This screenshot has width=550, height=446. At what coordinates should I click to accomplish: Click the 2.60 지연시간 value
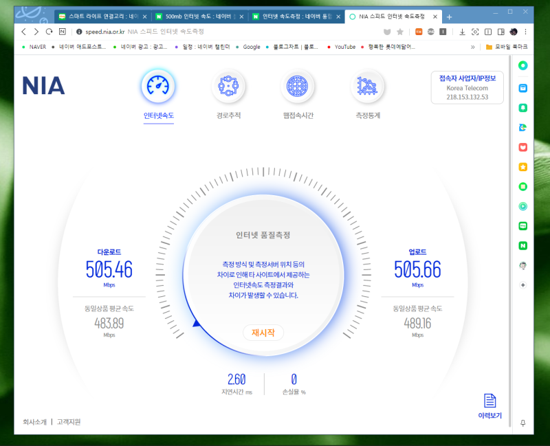click(236, 379)
